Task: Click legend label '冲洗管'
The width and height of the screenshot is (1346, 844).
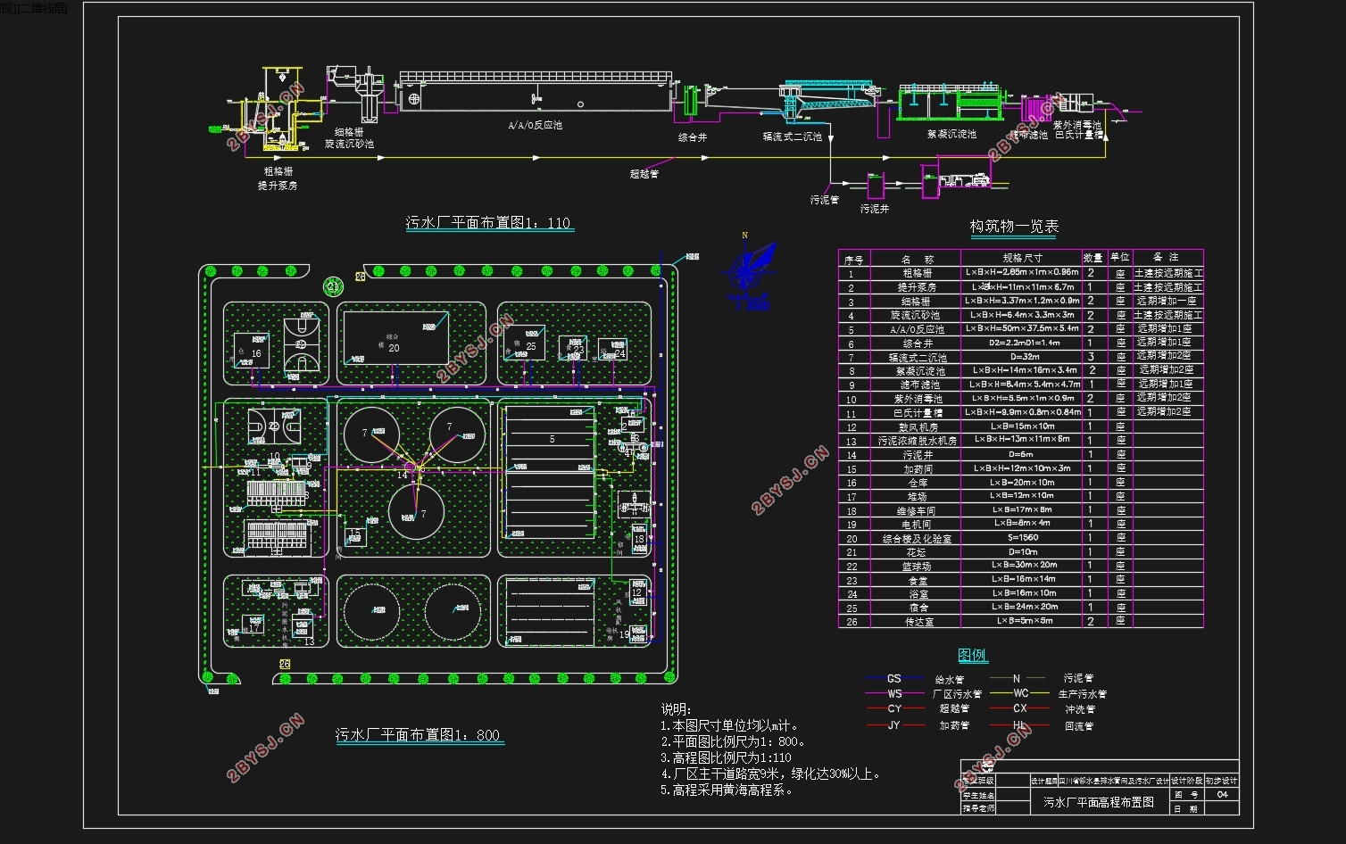Action: click(1079, 710)
